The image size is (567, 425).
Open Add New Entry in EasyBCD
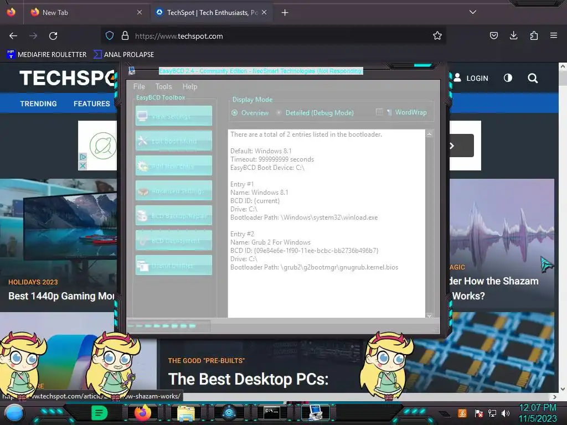(173, 165)
